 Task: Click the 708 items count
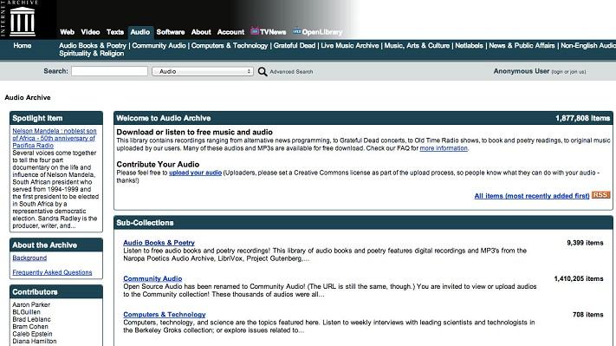588,315
